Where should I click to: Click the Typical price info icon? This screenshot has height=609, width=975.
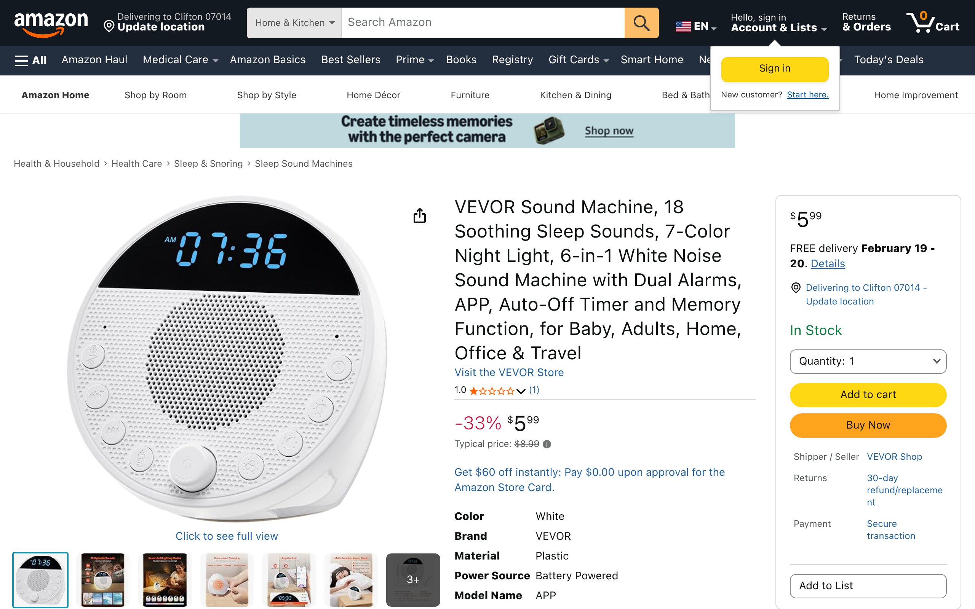tap(547, 444)
